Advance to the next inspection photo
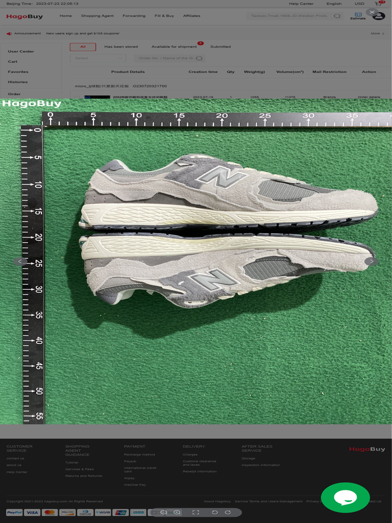 (371, 261)
